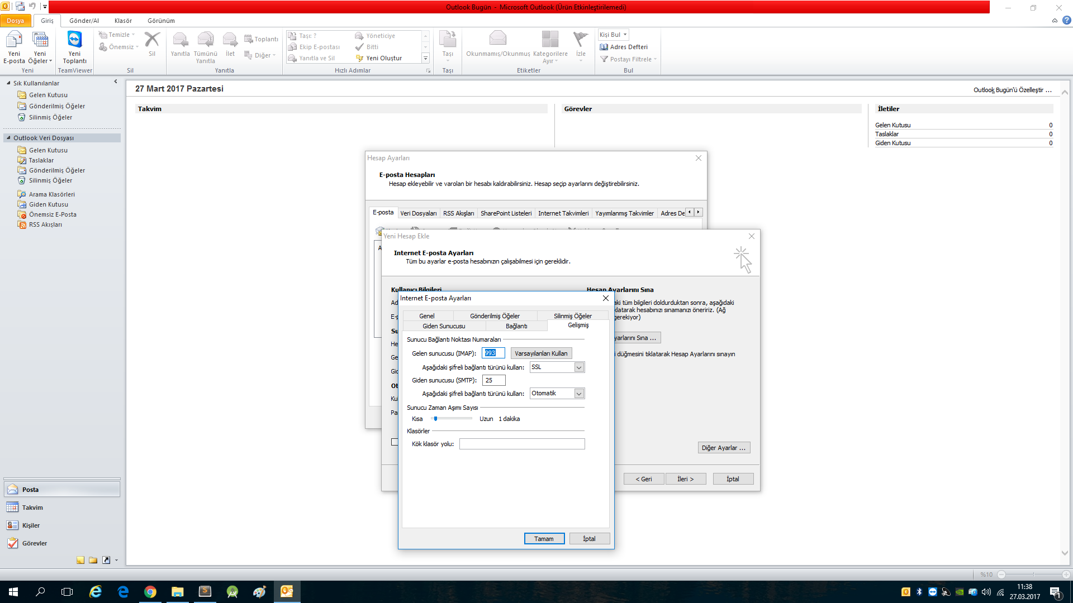This screenshot has height=603, width=1073.
Task: Click İptal in Internet E-posta Ayarları dialog
Action: pos(589,539)
